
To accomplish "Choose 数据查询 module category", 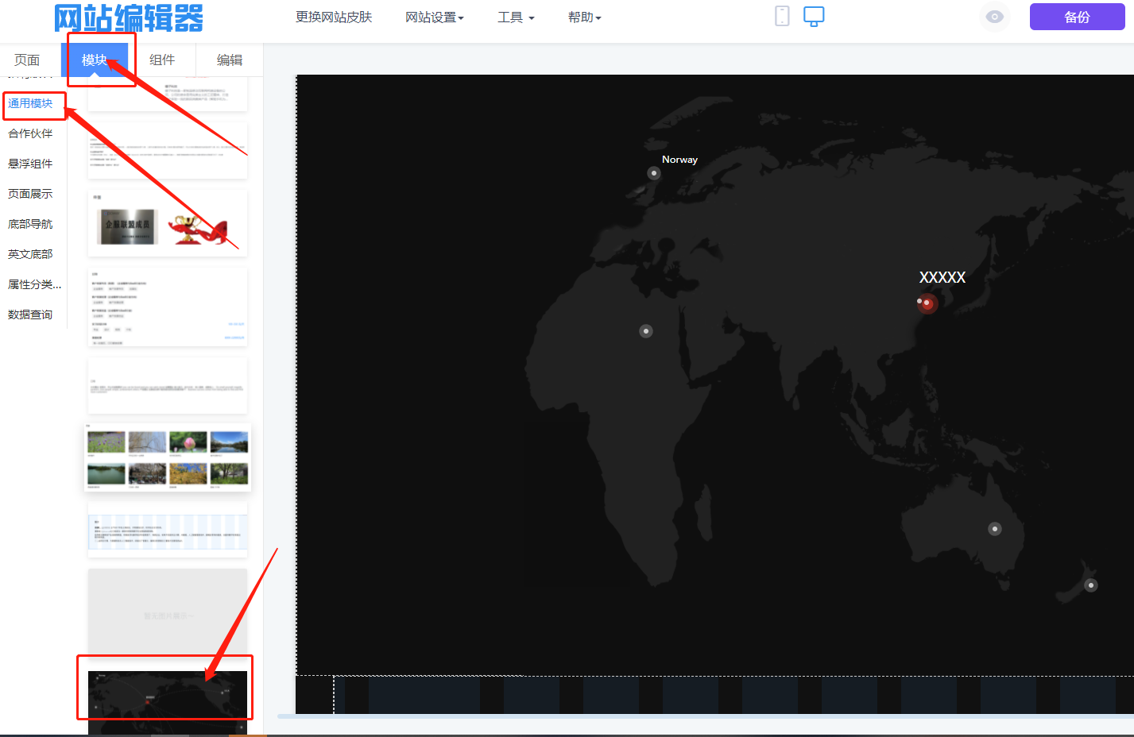I will [30, 314].
